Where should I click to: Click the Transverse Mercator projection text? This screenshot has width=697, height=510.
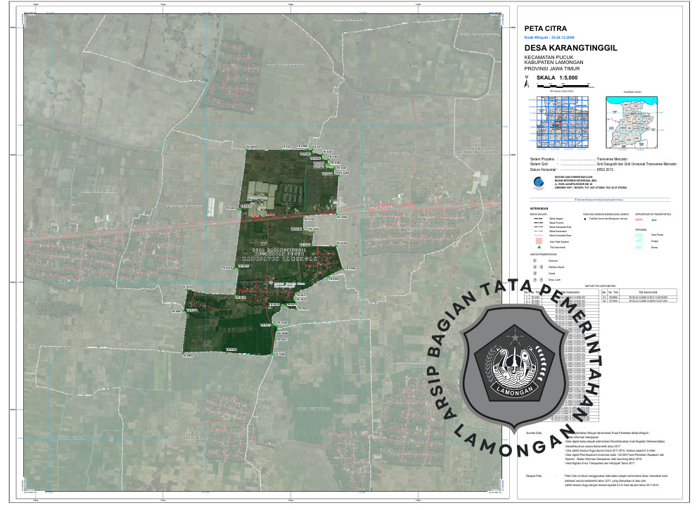point(612,160)
